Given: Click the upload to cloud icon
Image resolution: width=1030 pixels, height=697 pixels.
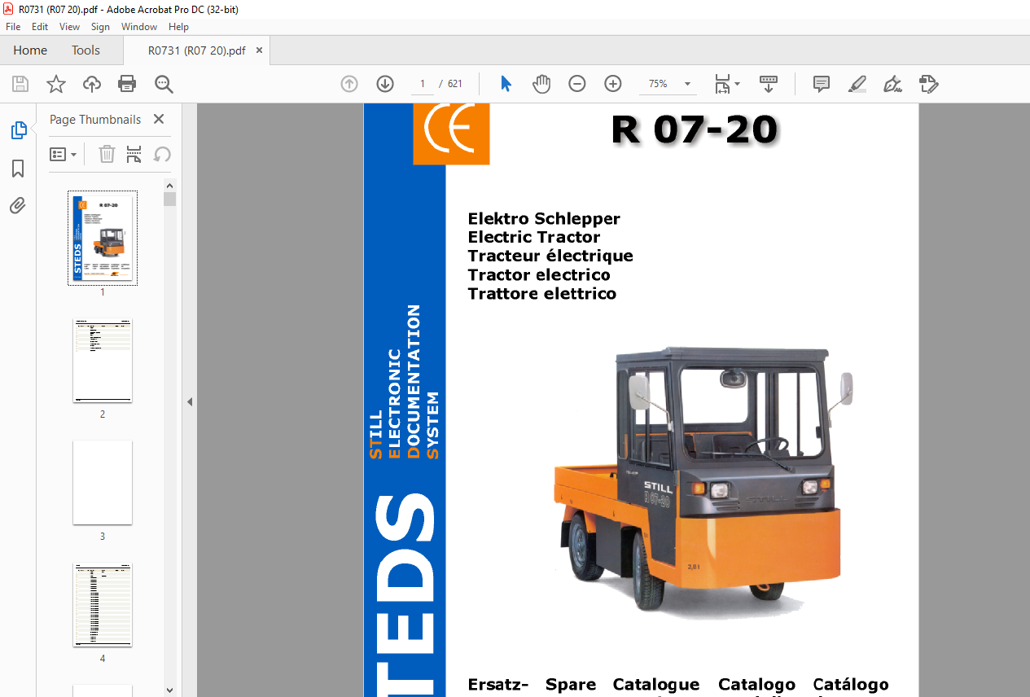Looking at the screenshot, I should [x=92, y=84].
